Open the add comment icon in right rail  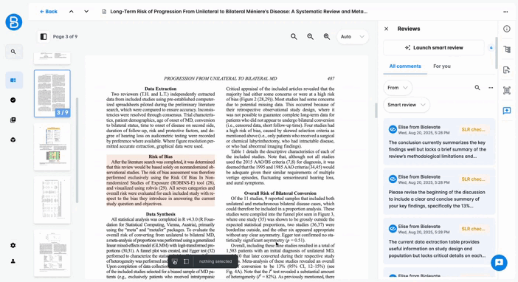pyautogui.click(x=507, y=111)
